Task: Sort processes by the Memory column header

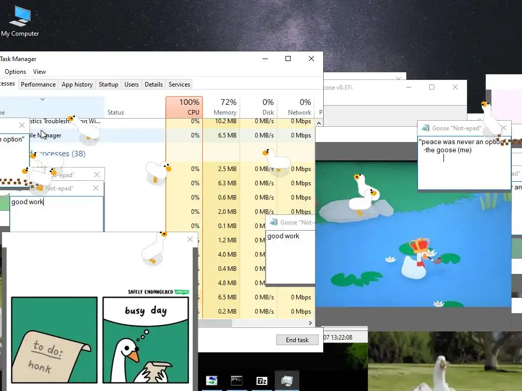Action: tap(221, 107)
